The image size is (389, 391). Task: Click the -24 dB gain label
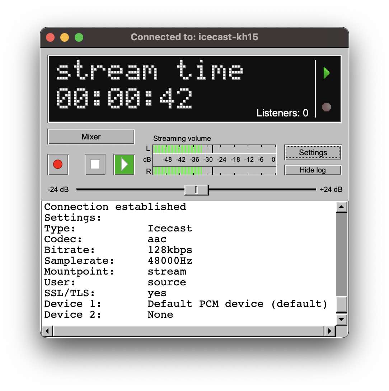pyautogui.click(x=58, y=189)
